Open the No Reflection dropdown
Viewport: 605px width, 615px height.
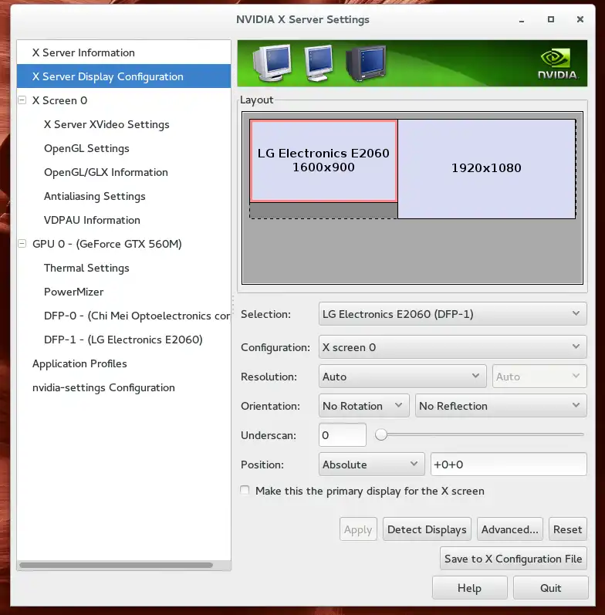(x=501, y=406)
